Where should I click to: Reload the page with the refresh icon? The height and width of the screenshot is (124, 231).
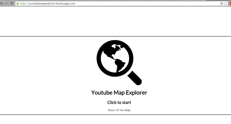coord(12,3)
